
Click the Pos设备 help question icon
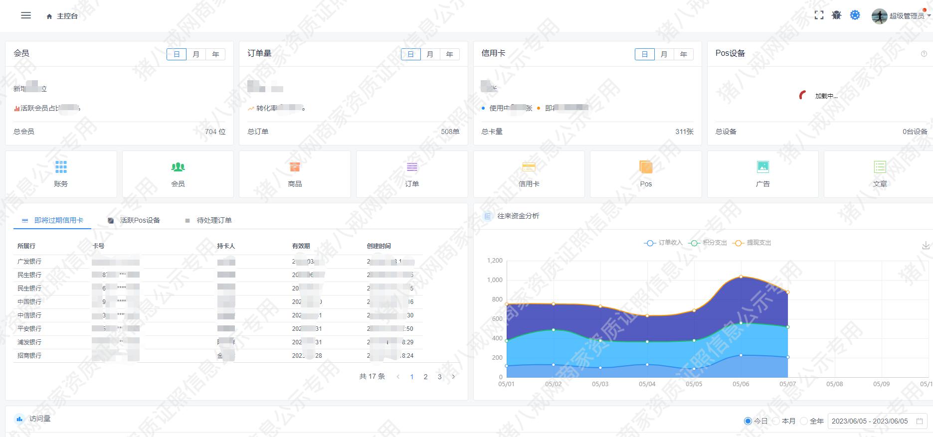[x=924, y=54]
